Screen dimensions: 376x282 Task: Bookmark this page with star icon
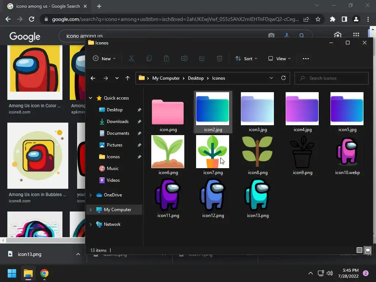(318, 19)
